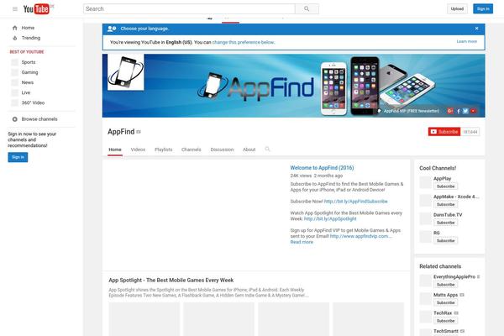The image size is (504, 336).
Task: Subscribe to the RG channel
Action: tap(445, 240)
